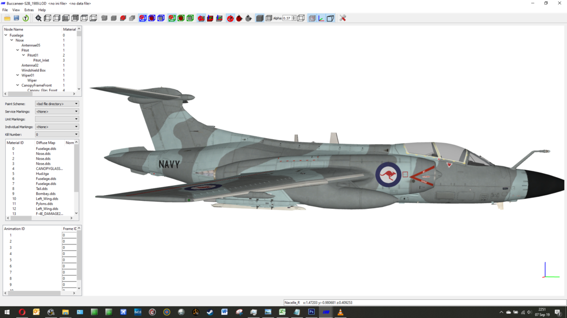Open a LOD file with the folder icon
This screenshot has width=567, height=318.
(7, 18)
